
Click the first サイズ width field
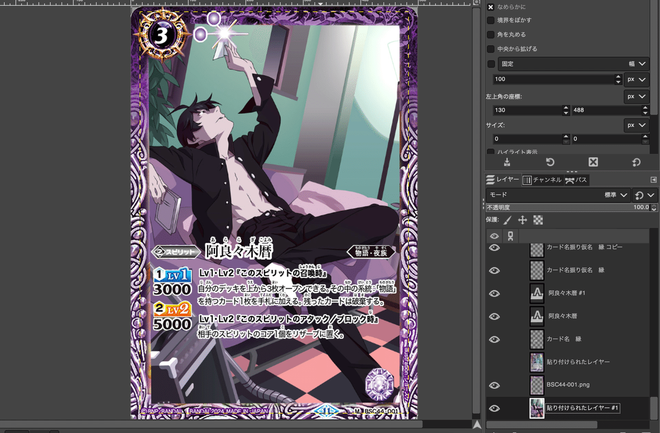coord(528,139)
